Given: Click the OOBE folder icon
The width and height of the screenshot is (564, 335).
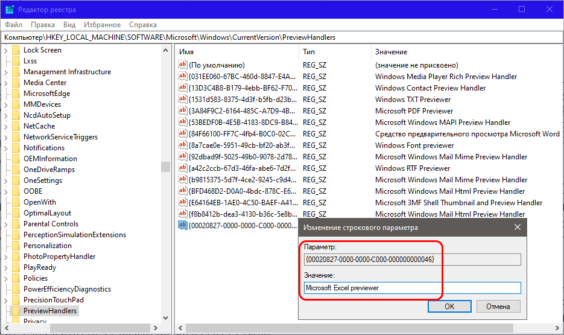Looking at the screenshot, I should [x=16, y=191].
